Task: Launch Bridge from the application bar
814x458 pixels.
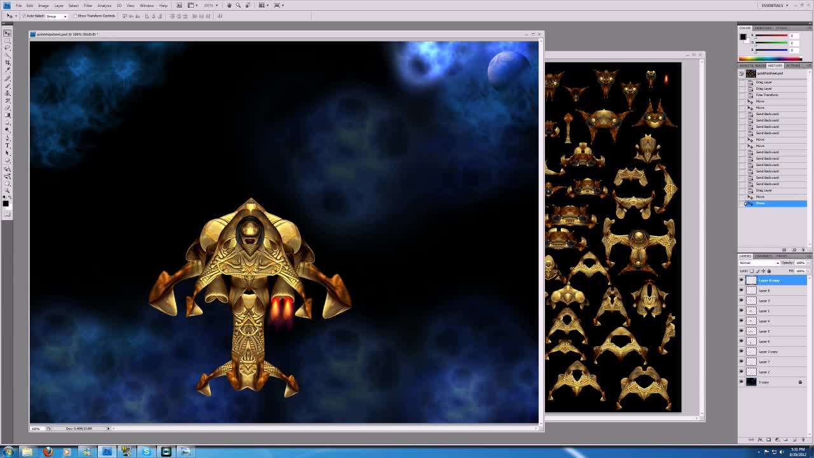Action: [179, 5]
